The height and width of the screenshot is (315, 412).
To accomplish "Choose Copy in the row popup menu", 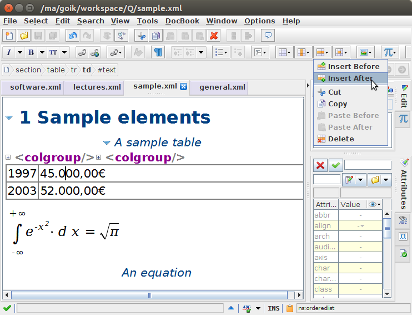I will click(x=350, y=104).
